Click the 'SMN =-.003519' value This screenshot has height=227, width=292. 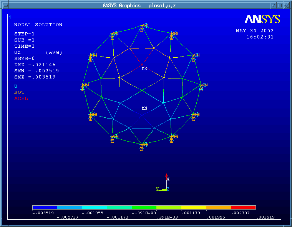(36, 71)
